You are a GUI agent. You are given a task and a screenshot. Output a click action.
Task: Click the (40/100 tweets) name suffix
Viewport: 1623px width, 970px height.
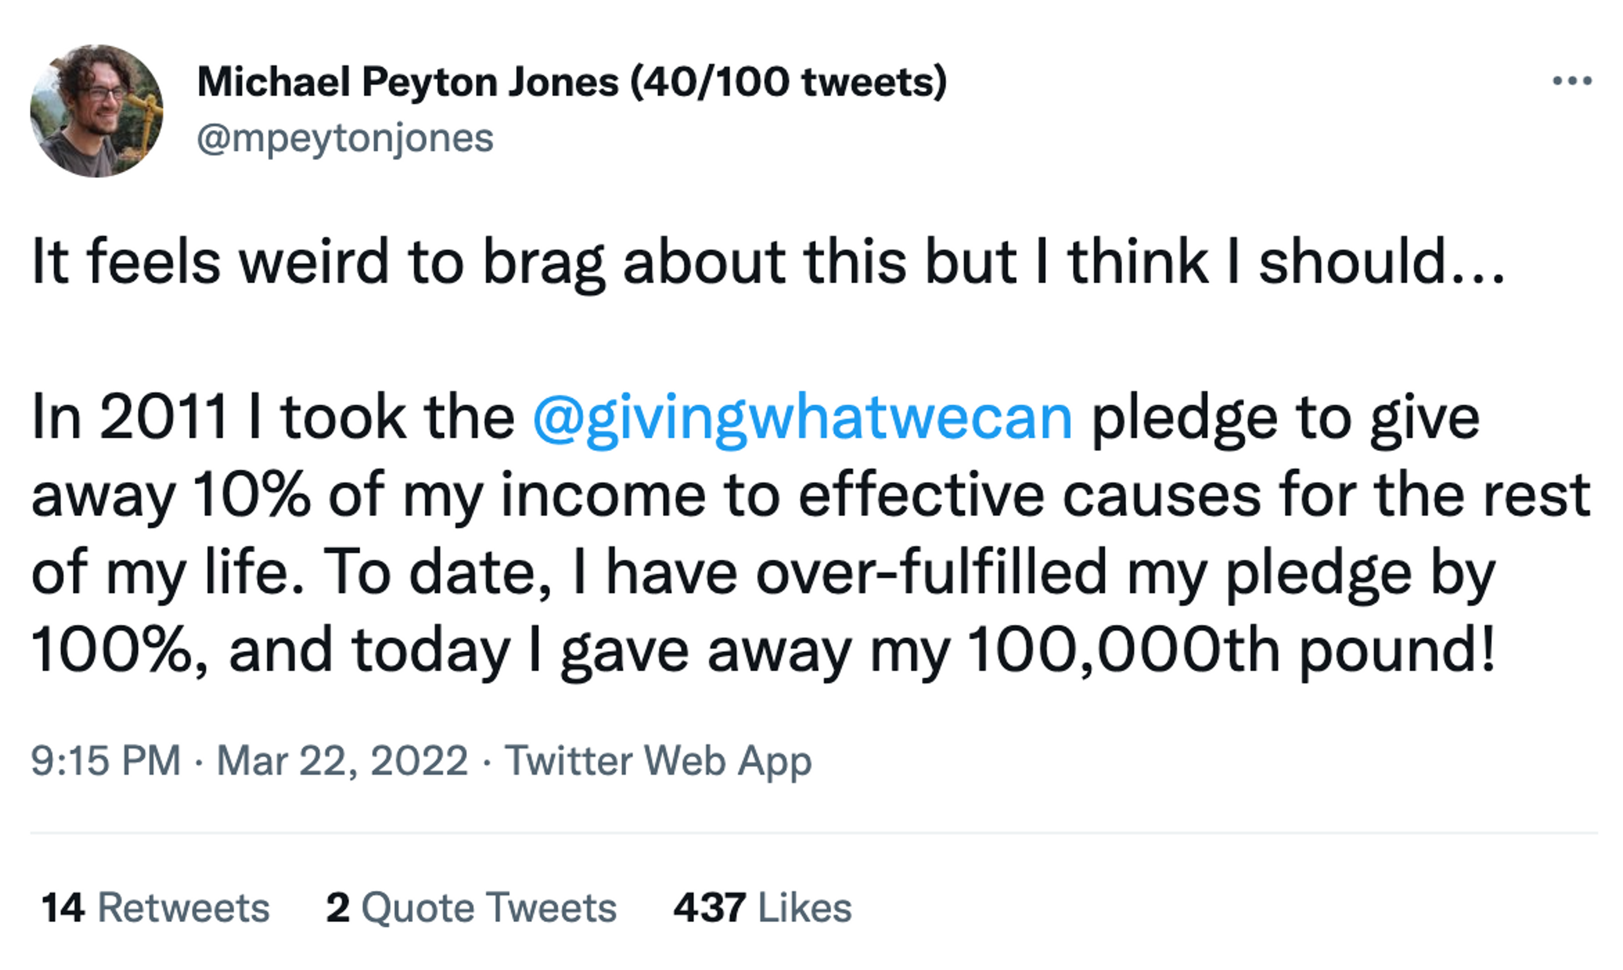789,82
